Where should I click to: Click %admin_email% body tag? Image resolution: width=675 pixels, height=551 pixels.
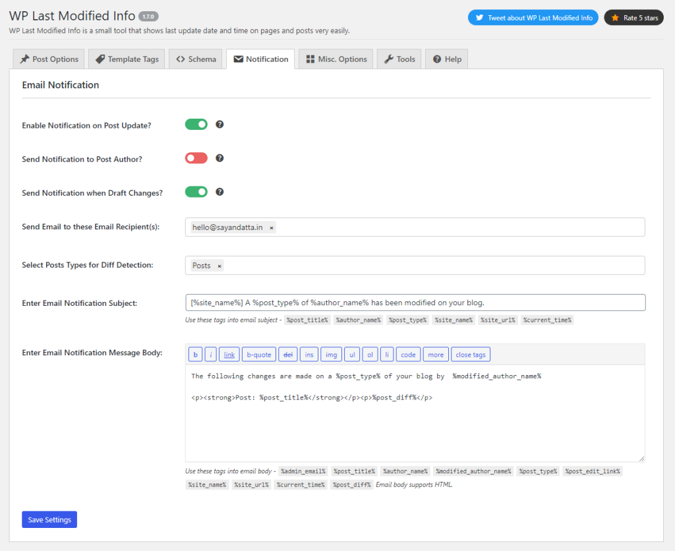[x=303, y=471]
